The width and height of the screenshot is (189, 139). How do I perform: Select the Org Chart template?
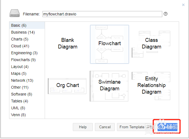(x=68, y=85)
